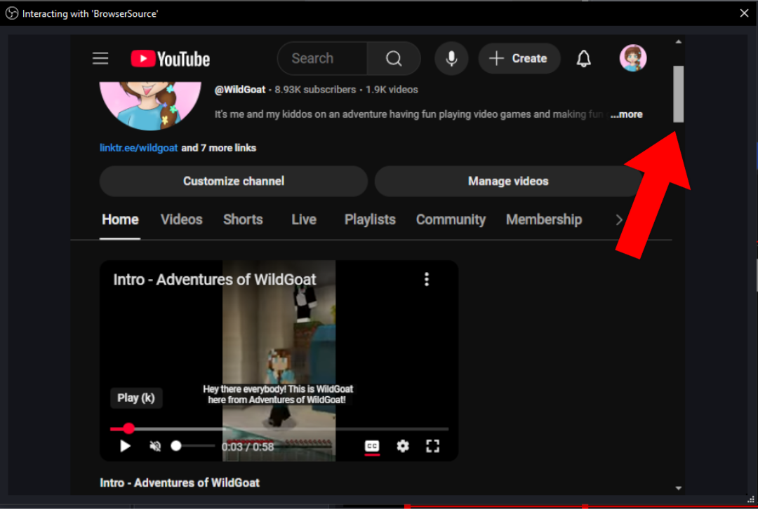Open three-dot menu on intro video
The height and width of the screenshot is (509, 758).
[x=426, y=280]
